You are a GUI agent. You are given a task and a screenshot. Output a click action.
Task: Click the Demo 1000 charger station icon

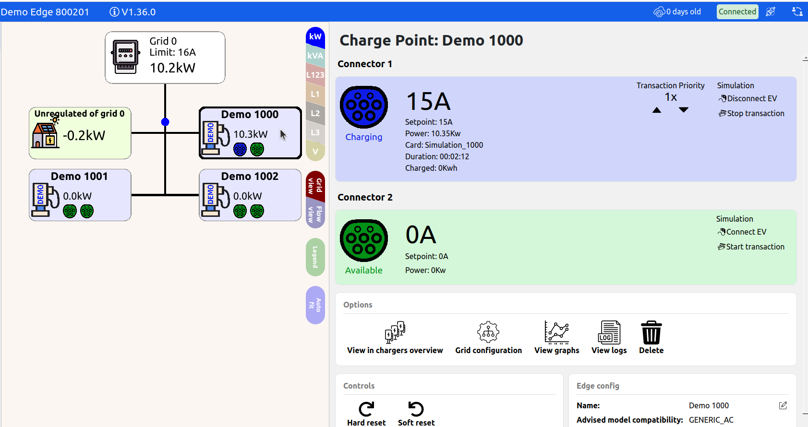215,138
